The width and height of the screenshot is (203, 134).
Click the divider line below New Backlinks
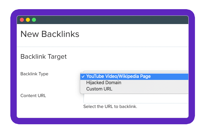pos(103,47)
